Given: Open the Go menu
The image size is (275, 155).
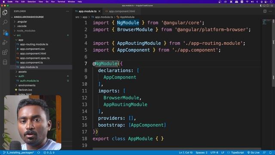Looking at the screenshot, I should click(x=47, y=2).
